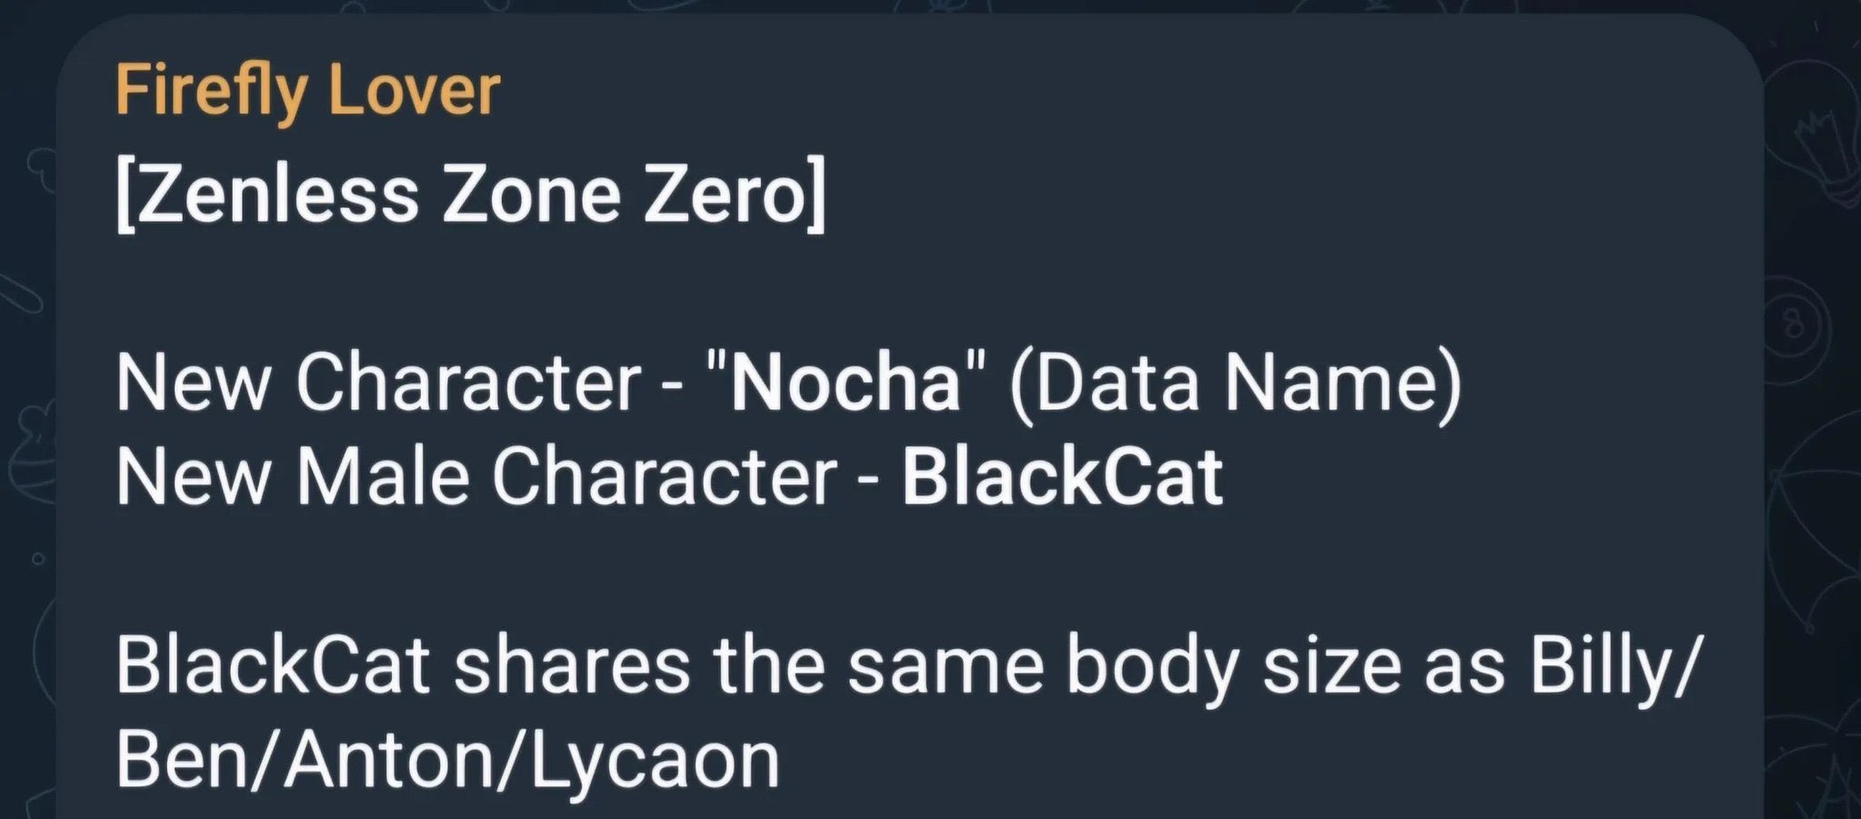Click the words New Character before Nocha

tap(378, 383)
